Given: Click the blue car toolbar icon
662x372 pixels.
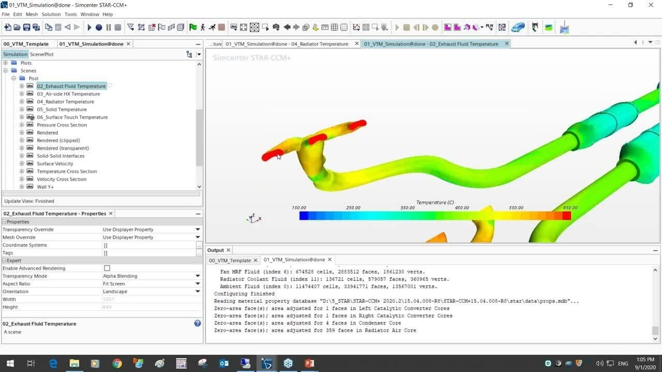Looking at the screenshot, I should point(518,27).
